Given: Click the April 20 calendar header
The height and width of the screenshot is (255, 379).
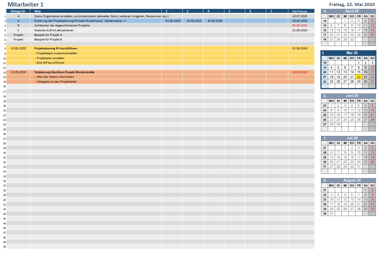Looking at the screenshot, I should point(351,11).
